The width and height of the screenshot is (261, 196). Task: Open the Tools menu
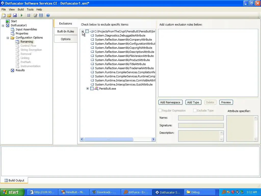[30, 9]
